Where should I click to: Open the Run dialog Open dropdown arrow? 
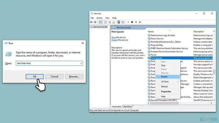[81, 63]
